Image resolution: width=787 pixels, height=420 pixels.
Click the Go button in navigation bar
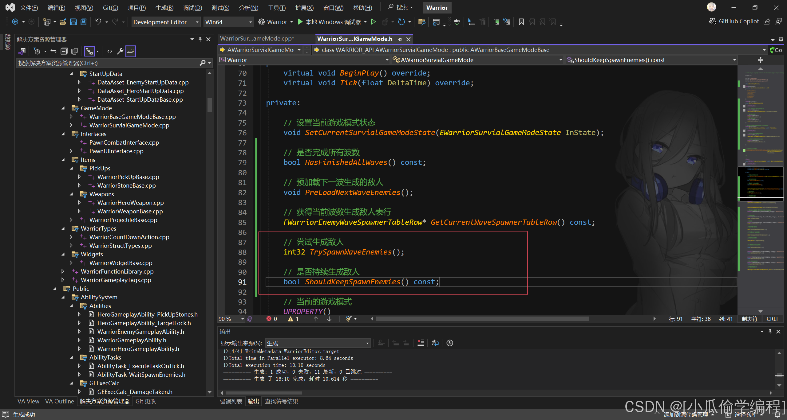[776, 50]
